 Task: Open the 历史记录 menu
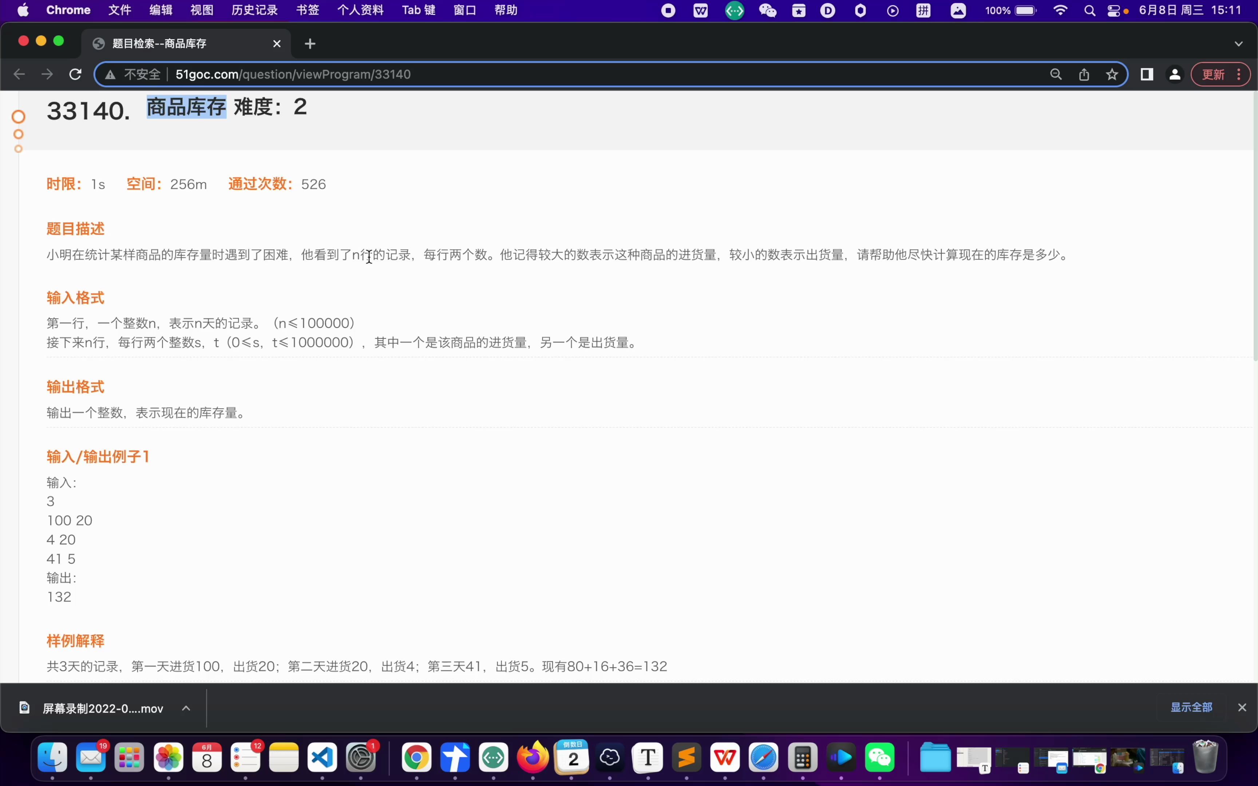[x=254, y=11]
